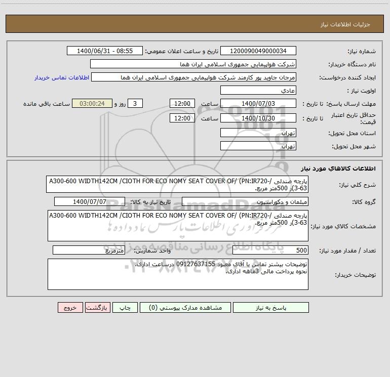Viewport: 390px width, 377px height.
Task: Click the response deadline date 1400/07/03
Action: click(x=258, y=104)
